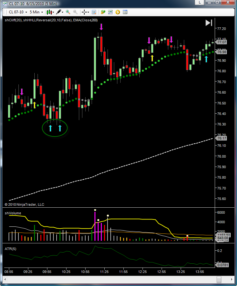Click the 11:25 time axis label
This screenshot has width=237, height=286.
(x=104, y=272)
